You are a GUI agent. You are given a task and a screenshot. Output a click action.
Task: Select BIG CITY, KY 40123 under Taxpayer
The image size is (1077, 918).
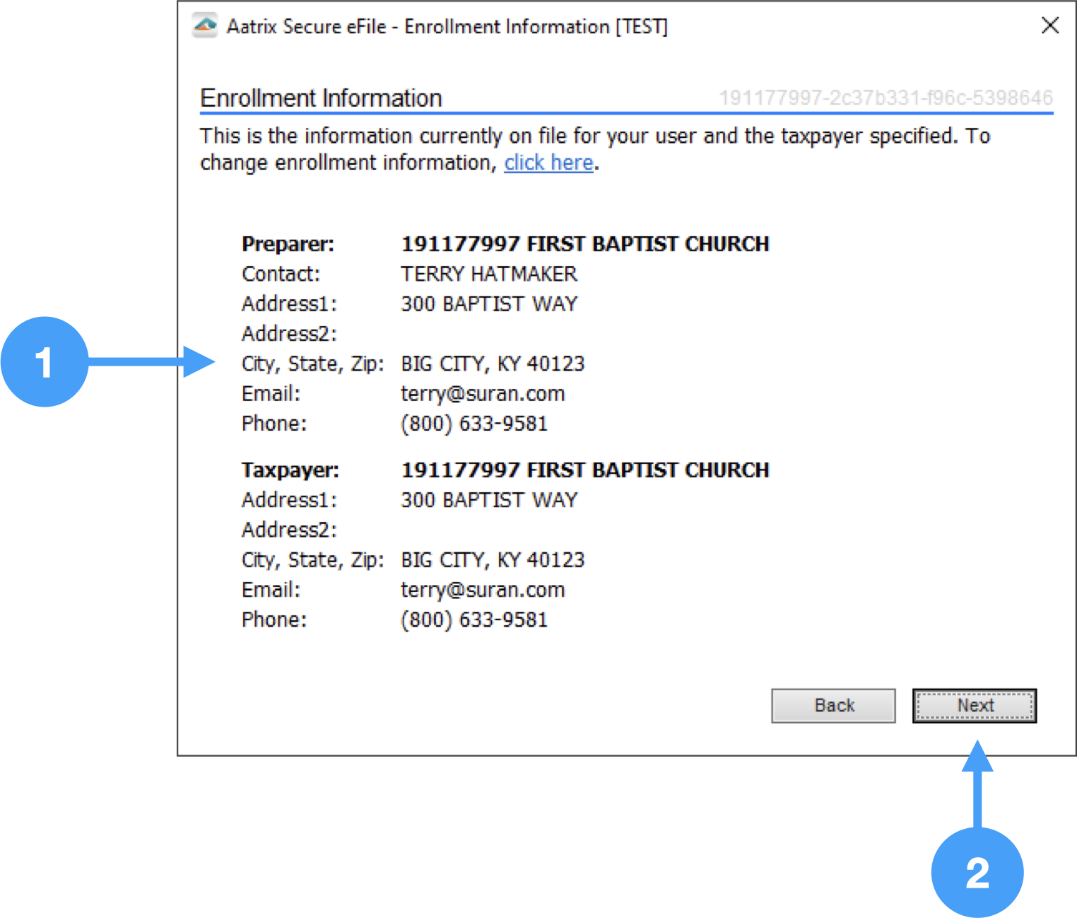pos(493,559)
